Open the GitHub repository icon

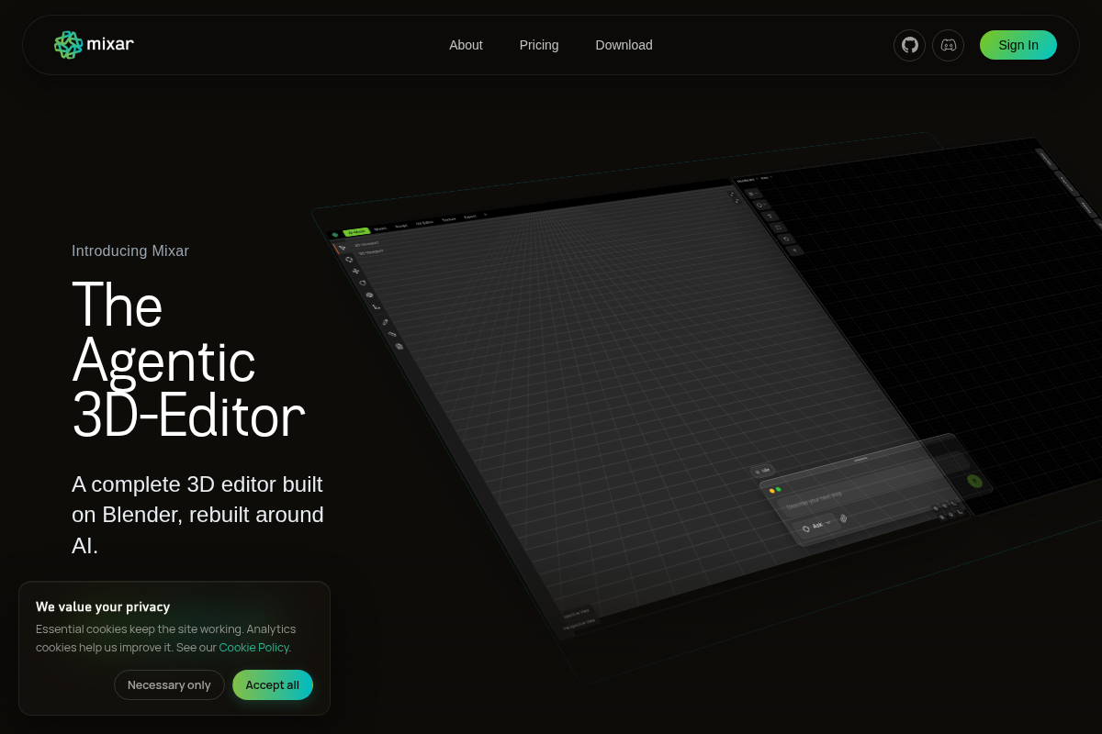click(x=909, y=45)
